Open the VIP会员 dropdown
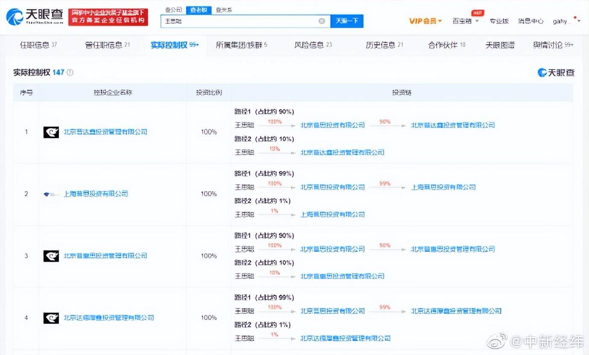This screenshot has width=589, height=355. pos(426,21)
